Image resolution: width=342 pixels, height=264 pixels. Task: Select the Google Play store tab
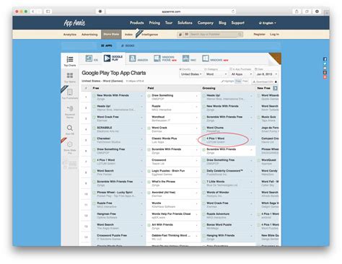coord(113,58)
